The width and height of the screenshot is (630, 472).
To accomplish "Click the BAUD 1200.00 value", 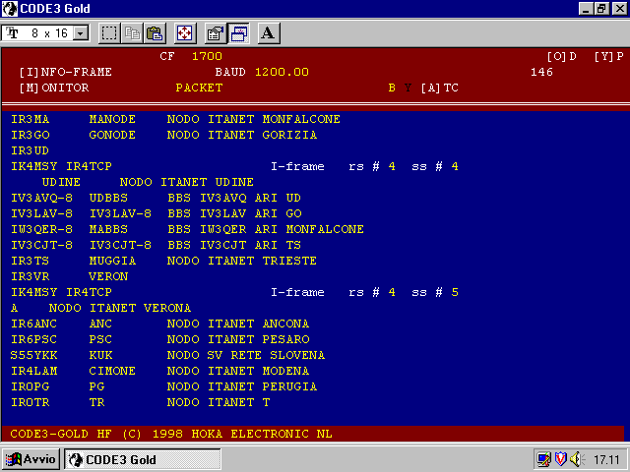I will coord(282,72).
